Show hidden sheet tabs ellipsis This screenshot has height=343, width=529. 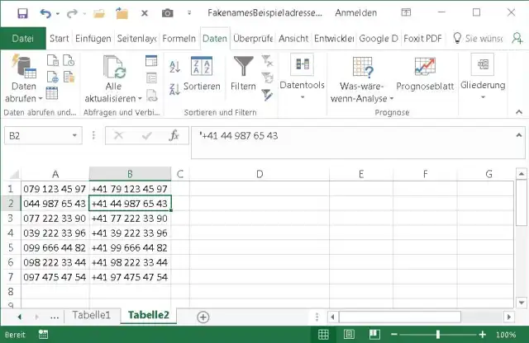point(55,317)
